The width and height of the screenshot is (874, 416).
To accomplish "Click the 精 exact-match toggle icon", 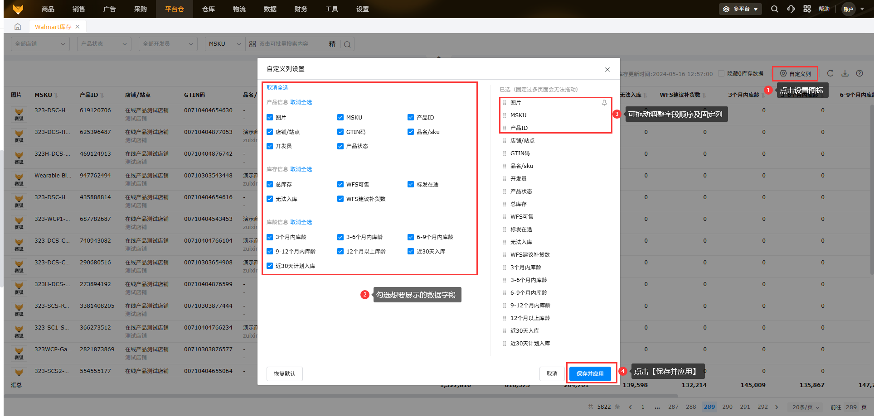I will coord(332,44).
